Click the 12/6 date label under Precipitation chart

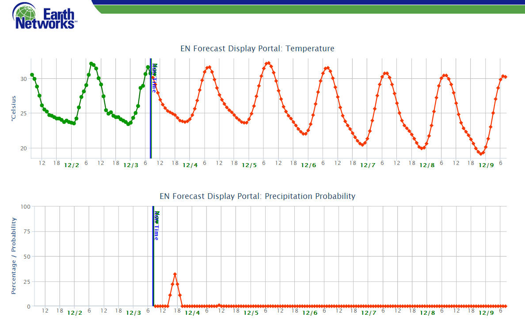pos(310,313)
